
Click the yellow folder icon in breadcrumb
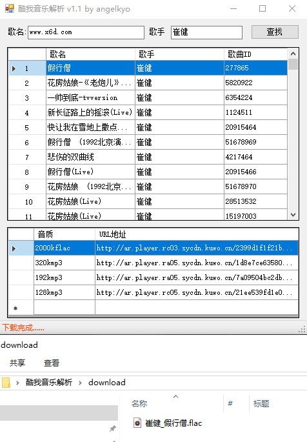pyautogui.click(x=6, y=383)
